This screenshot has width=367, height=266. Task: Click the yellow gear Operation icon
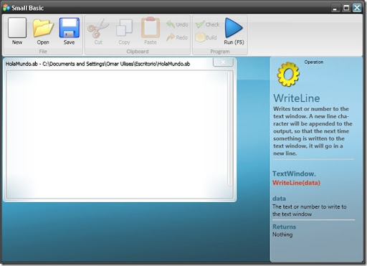pos(288,74)
